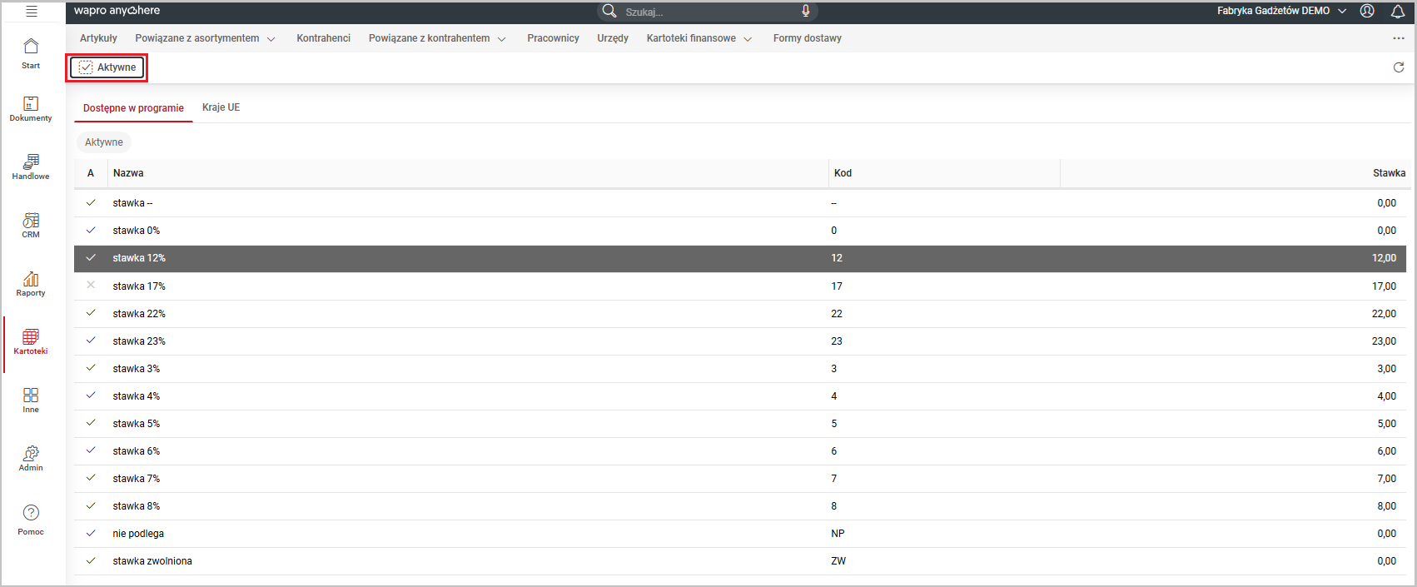Go to Start in sidebar
The height and width of the screenshot is (587, 1417).
tap(31, 52)
